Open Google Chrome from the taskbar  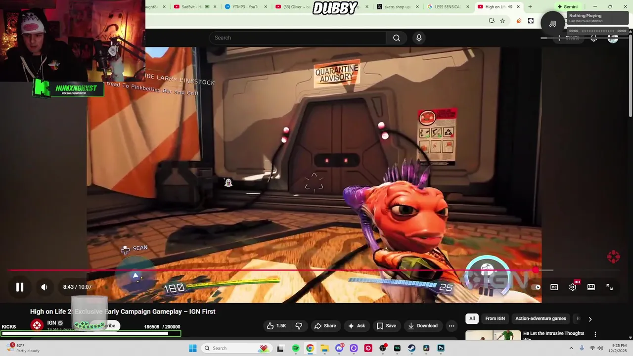(x=310, y=348)
